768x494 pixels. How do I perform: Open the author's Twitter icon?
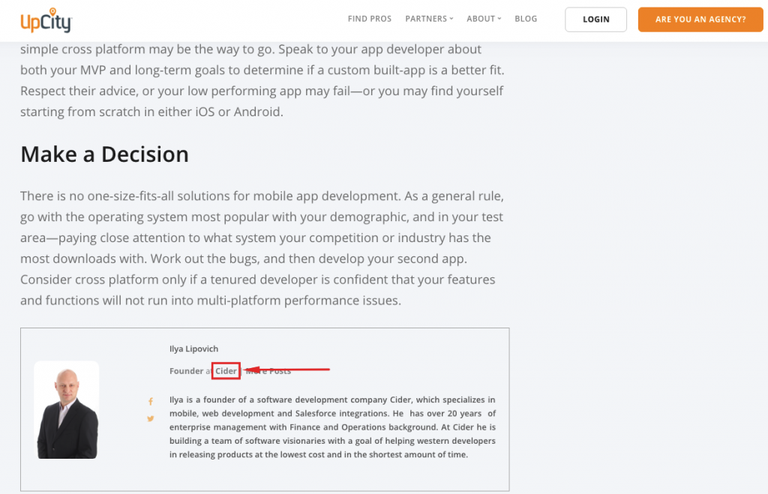(x=150, y=418)
